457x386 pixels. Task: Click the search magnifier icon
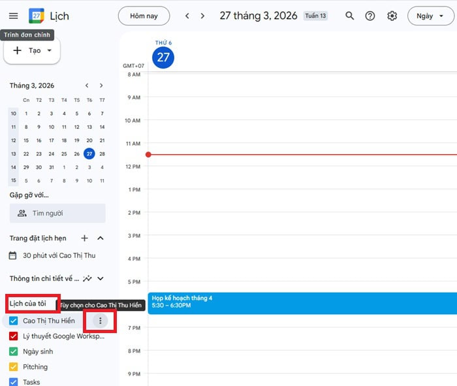click(350, 16)
